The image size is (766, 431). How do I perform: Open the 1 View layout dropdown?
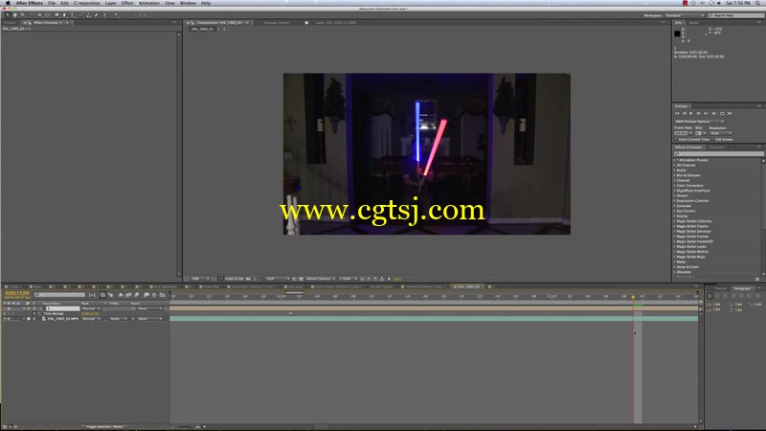[349, 279]
